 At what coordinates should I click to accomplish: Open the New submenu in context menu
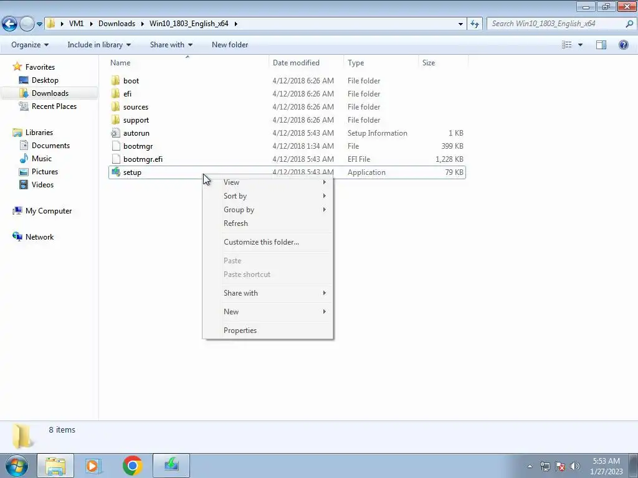(x=268, y=312)
